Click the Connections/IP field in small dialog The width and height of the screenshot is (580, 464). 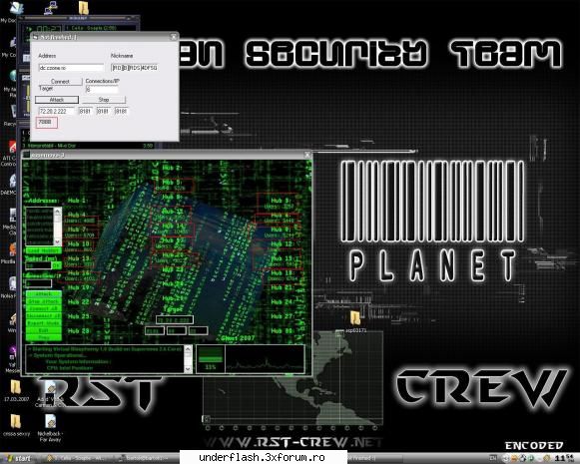click(102, 89)
